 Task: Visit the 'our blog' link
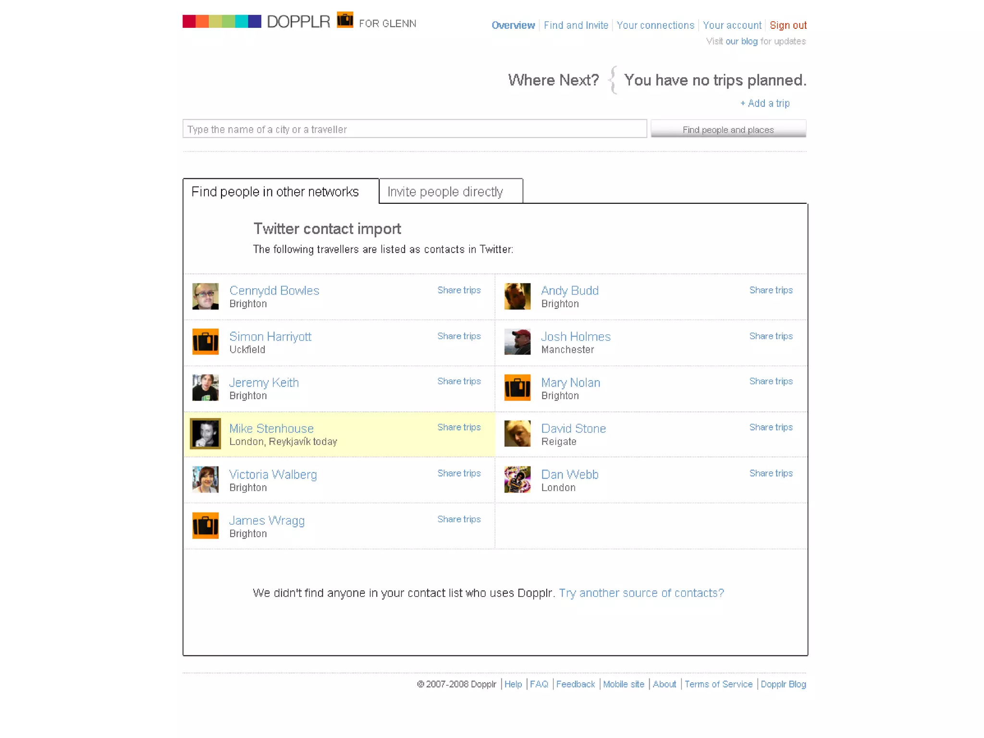click(x=741, y=41)
